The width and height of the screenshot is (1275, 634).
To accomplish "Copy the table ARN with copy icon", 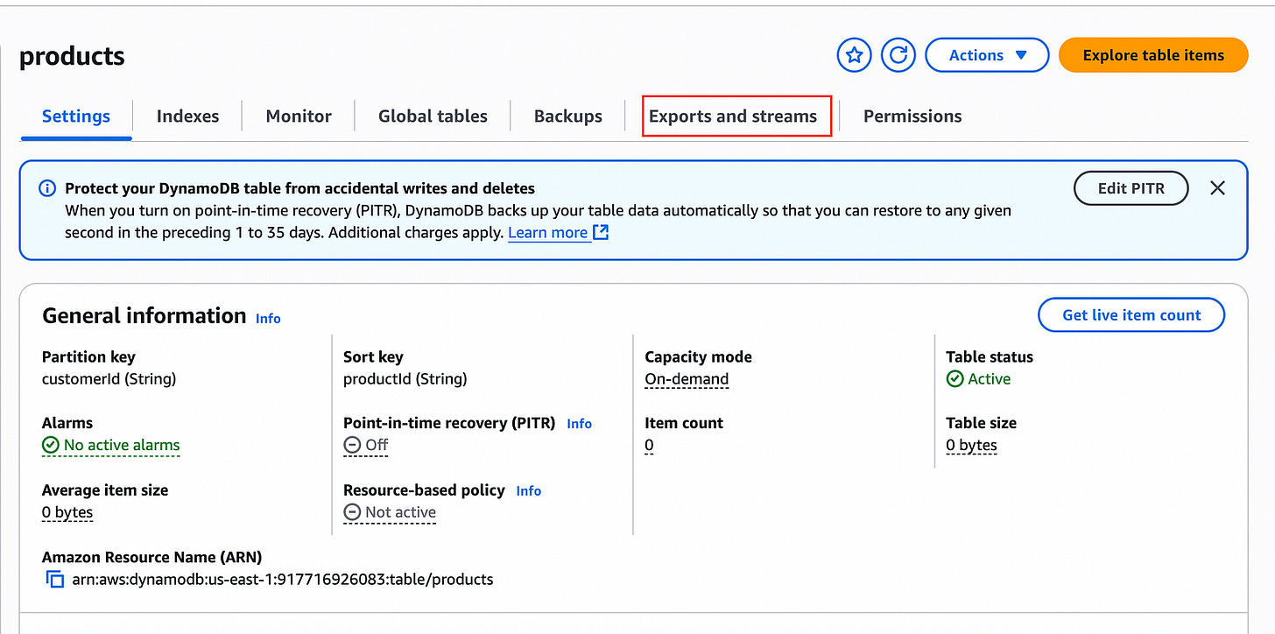I will tap(55, 580).
